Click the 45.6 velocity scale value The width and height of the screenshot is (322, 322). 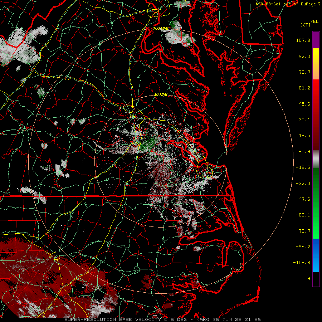pyautogui.click(x=304, y=104)
